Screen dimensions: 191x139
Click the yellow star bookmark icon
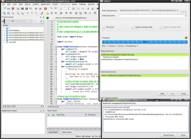point(47,13)
